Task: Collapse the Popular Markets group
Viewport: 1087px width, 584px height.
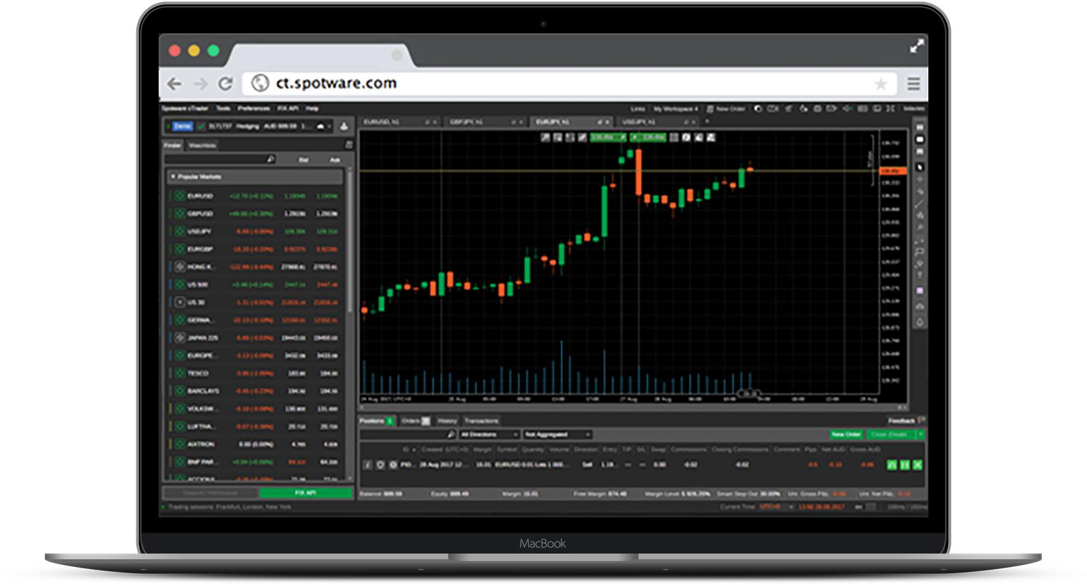Action: pyautogui.click(x=173, y=177)
